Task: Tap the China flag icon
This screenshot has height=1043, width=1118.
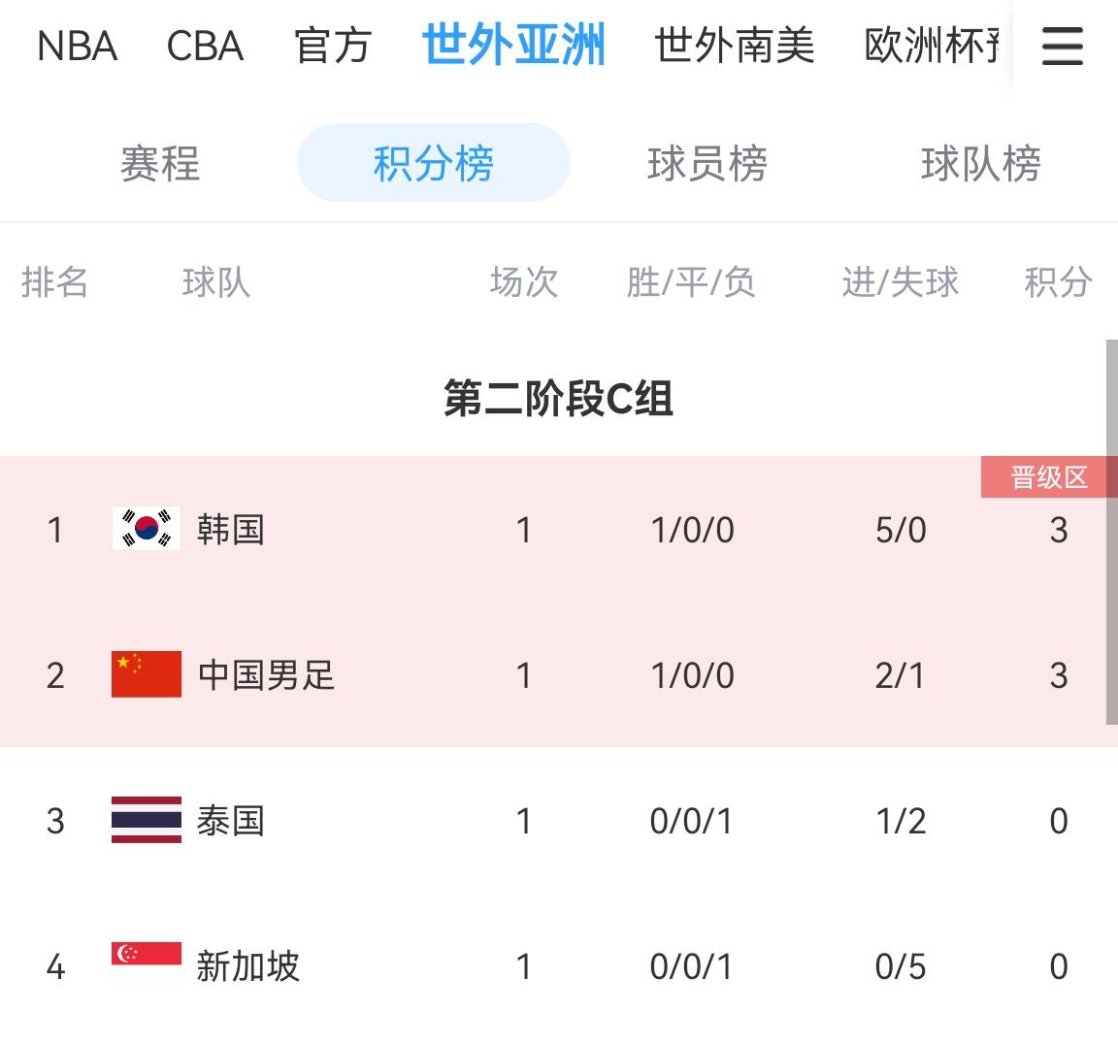Action: click(147, 674)
